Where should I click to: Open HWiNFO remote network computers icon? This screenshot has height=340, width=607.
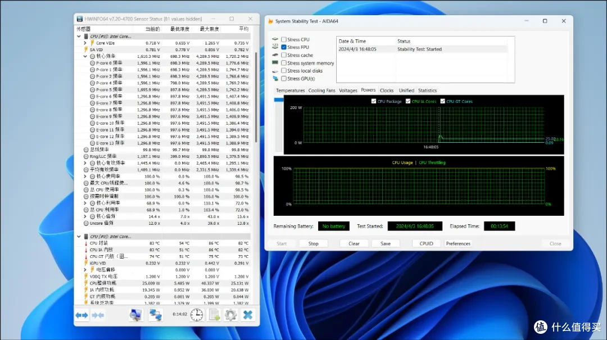pyautogui.click(x=156, y=315)
